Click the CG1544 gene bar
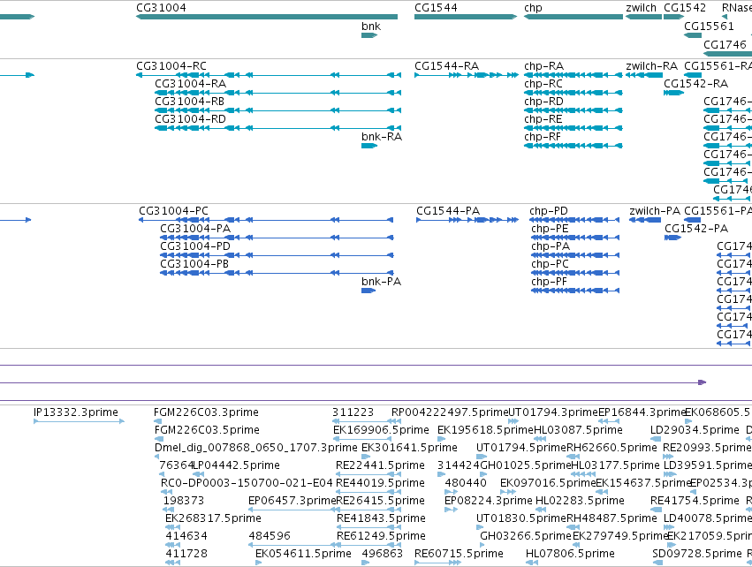The width and height of the screenshot is (752, 567). [465, 17]
